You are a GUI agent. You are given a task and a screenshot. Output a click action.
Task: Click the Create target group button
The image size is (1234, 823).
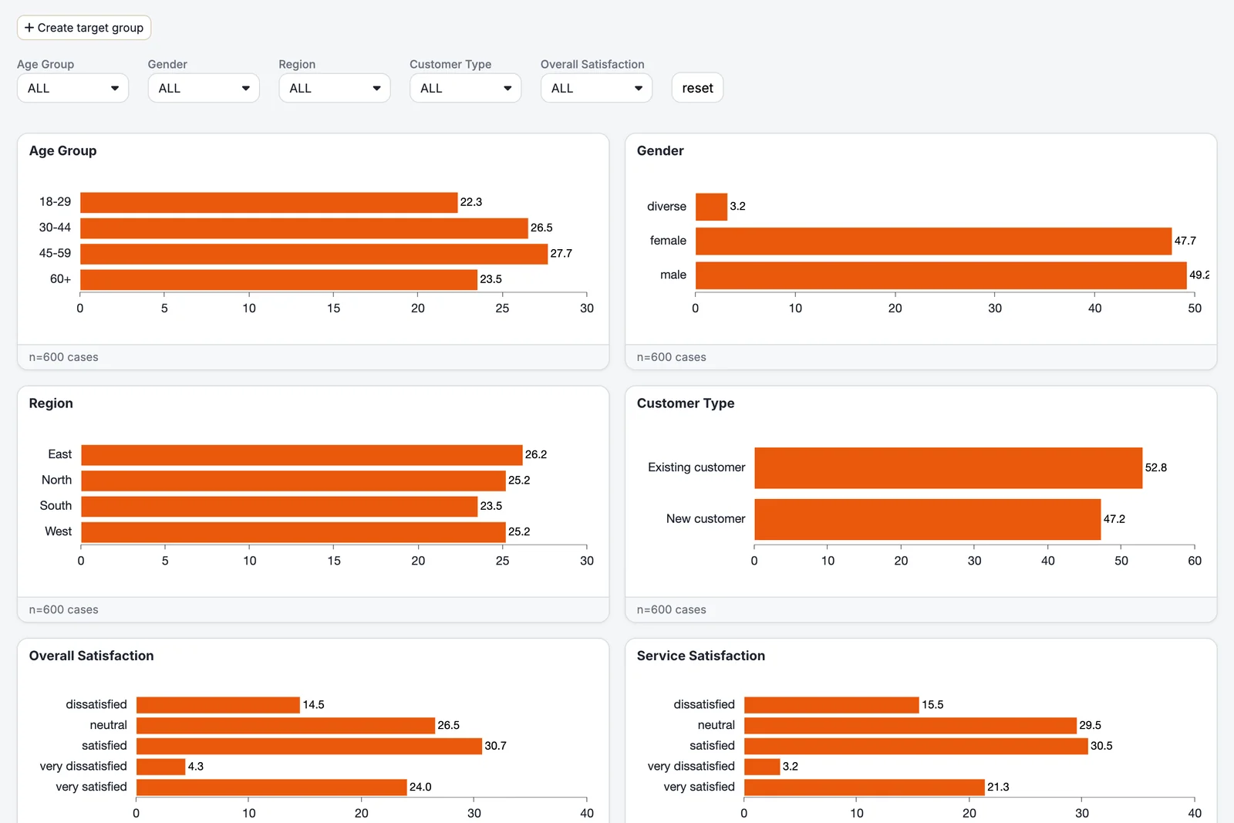pos(84,28)
